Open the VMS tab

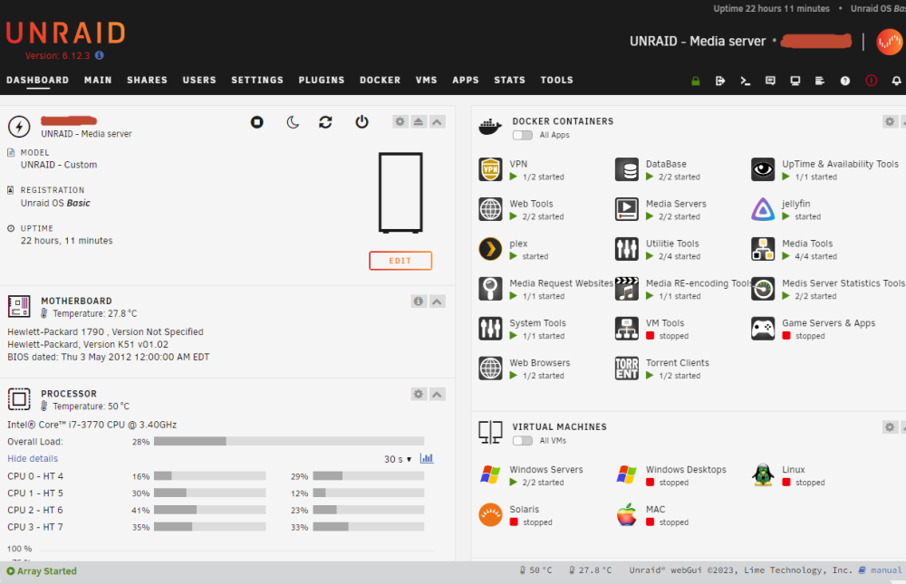[426, 81]
